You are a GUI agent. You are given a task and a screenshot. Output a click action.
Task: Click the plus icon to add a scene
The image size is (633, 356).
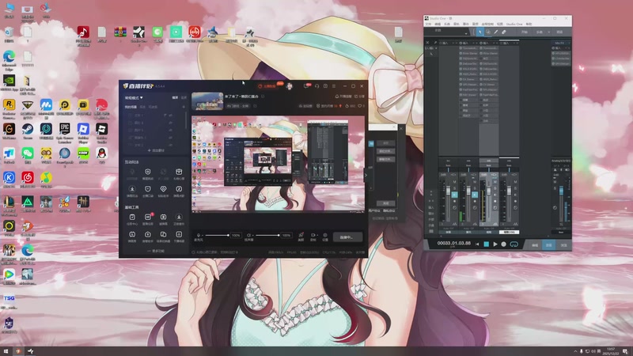click(x=184, y=107)
